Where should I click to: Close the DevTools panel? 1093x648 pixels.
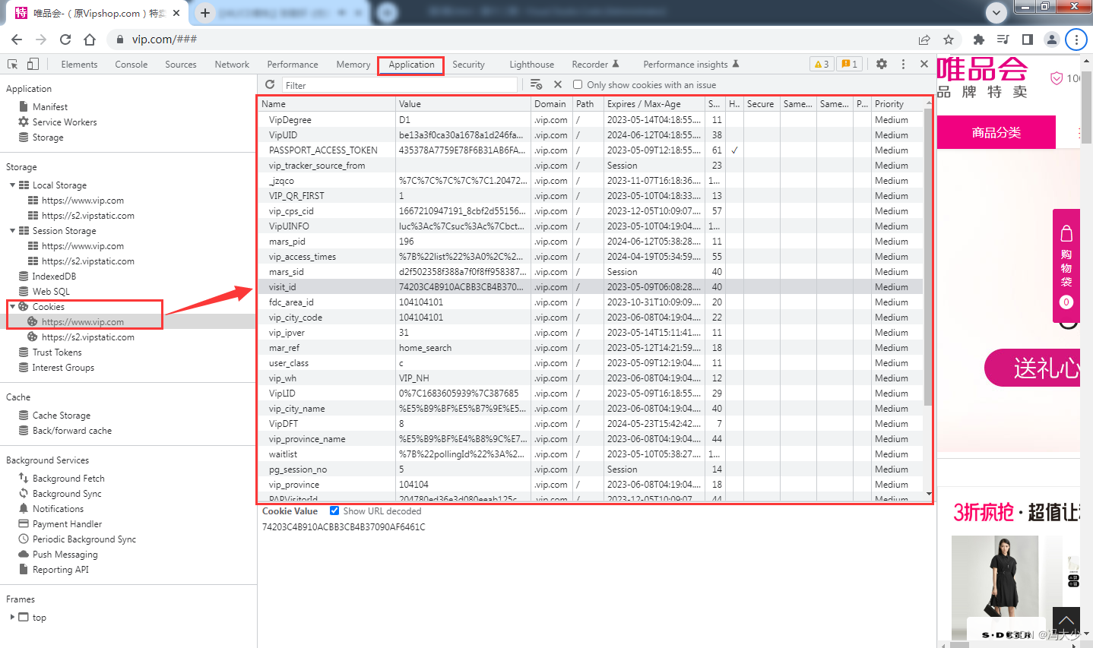(x=924, y=64)
